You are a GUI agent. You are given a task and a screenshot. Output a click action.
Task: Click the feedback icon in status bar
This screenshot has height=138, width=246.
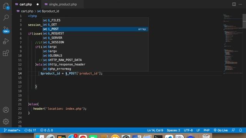pyautogui.click(x=233, y=130)
